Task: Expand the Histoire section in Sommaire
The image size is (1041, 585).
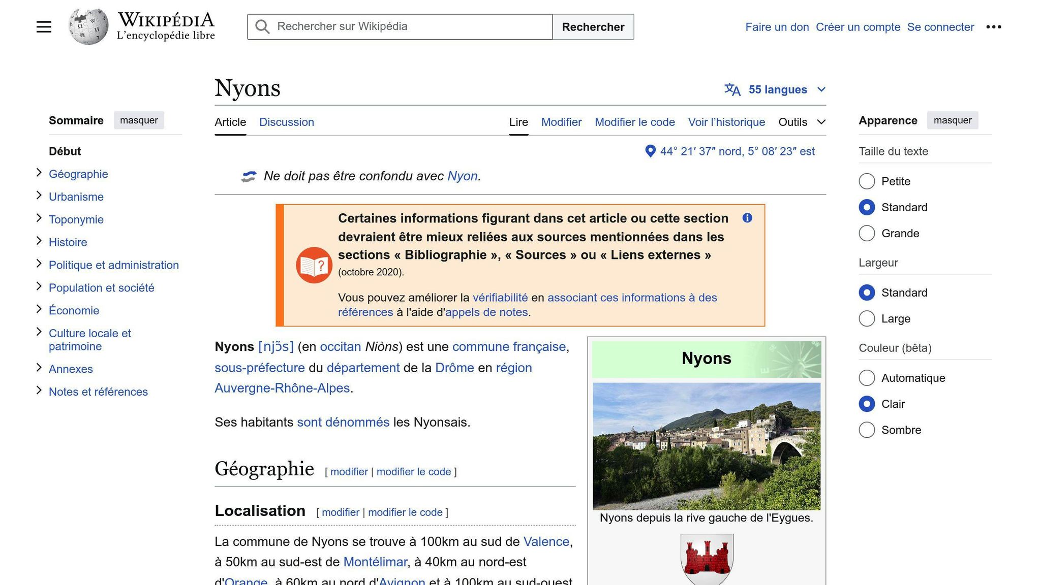Action: coord(39,241)
